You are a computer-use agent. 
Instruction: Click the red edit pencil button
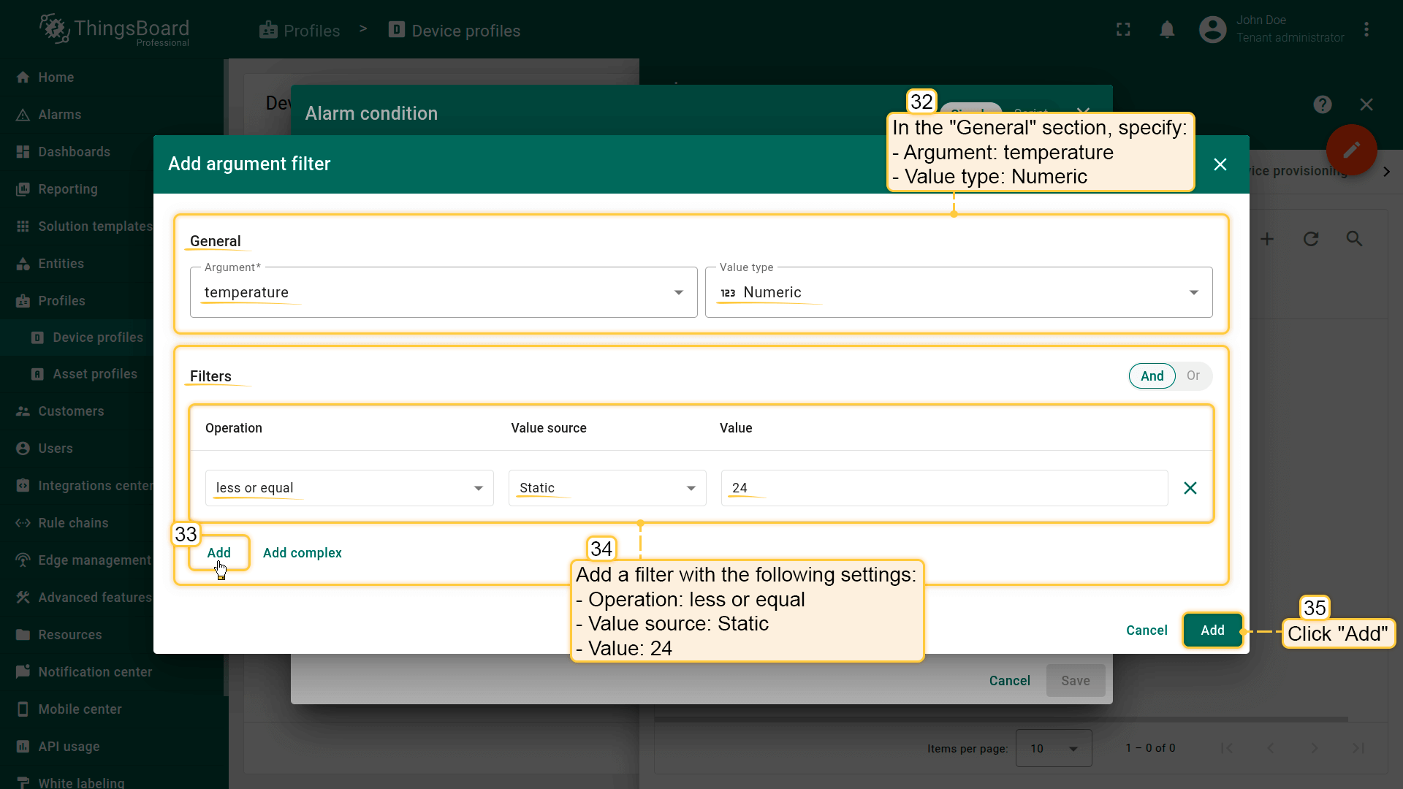click(1351, 150)
